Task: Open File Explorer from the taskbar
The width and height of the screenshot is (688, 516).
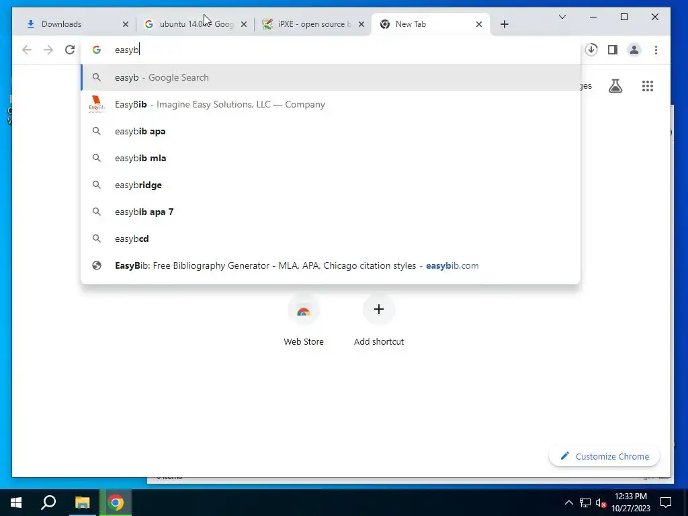Action: click(82, 503)
